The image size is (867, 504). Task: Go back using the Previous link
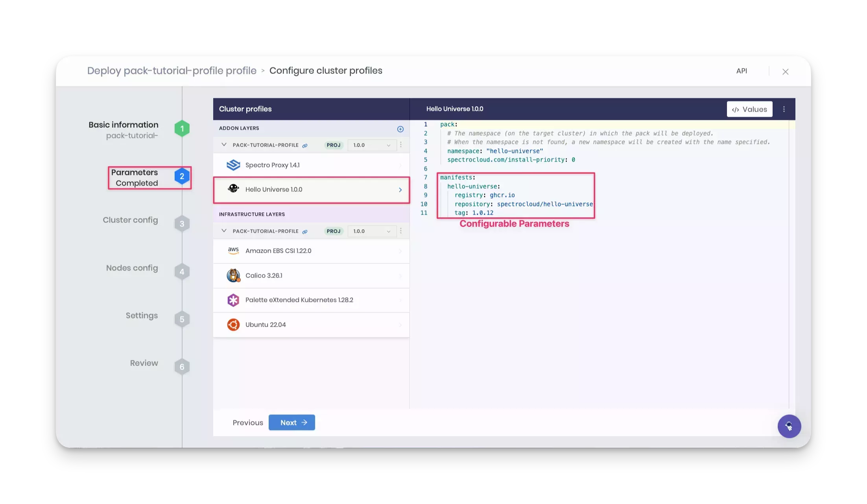coord(247,422)
